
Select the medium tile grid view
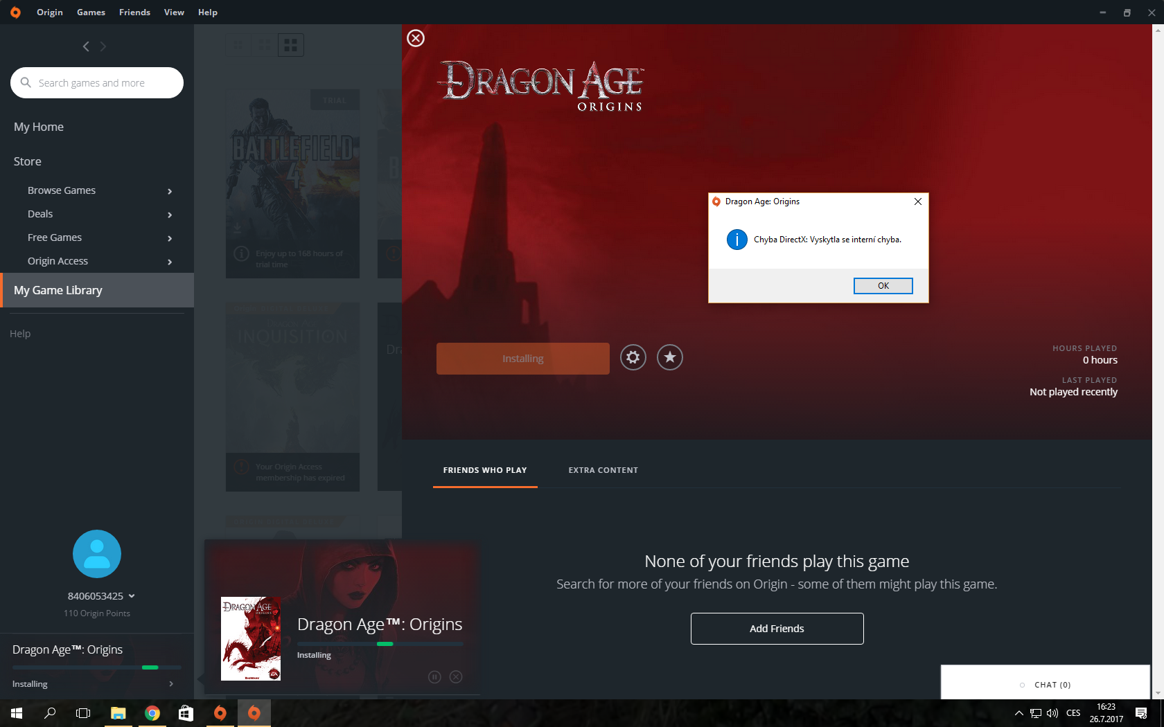(265, 45)
